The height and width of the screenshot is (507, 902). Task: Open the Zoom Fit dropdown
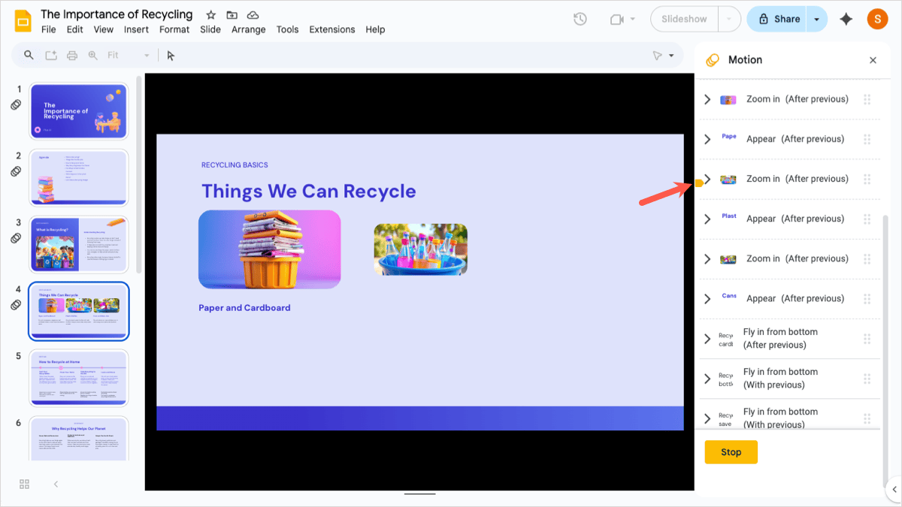coord(129,56)
